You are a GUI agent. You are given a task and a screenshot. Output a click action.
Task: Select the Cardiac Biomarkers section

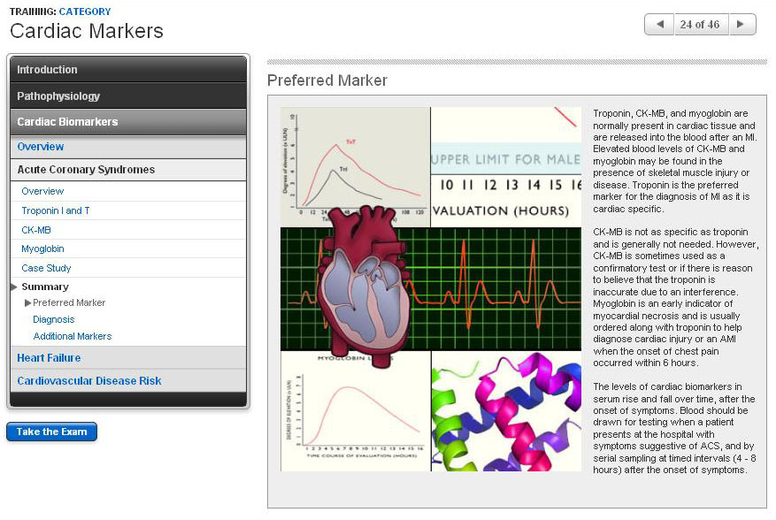pyautogui.click(x=67, y=122)
